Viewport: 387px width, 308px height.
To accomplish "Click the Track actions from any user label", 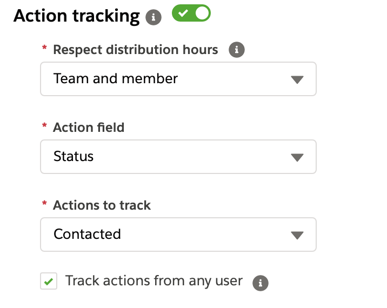I will 154,281.
